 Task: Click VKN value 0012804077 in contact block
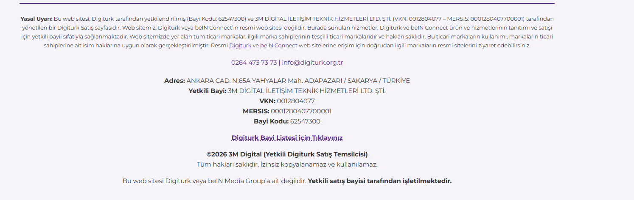(296, 101)
